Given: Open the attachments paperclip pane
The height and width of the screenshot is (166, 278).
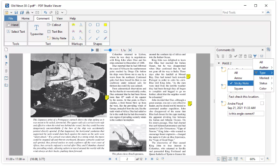Looking at the screenshot, I should [6, 71].
